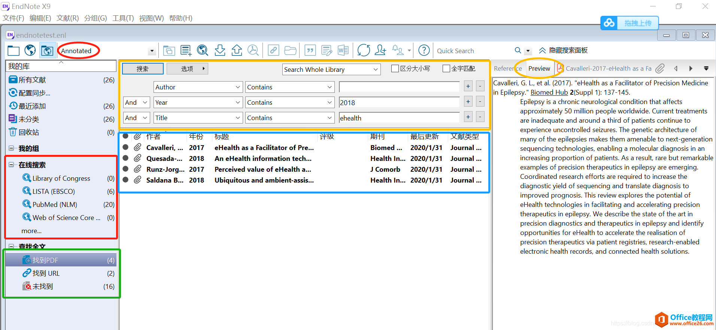The image size is (716, 330).
Task: Click the 搜索 search button
Action: click(143, 69)
